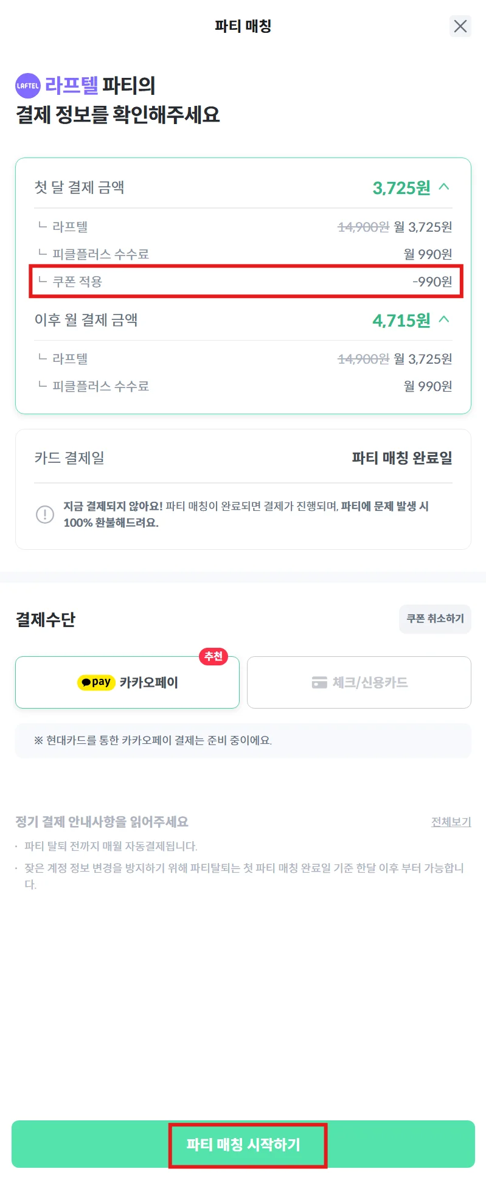Click the 4,715원 monthly total

401,320
